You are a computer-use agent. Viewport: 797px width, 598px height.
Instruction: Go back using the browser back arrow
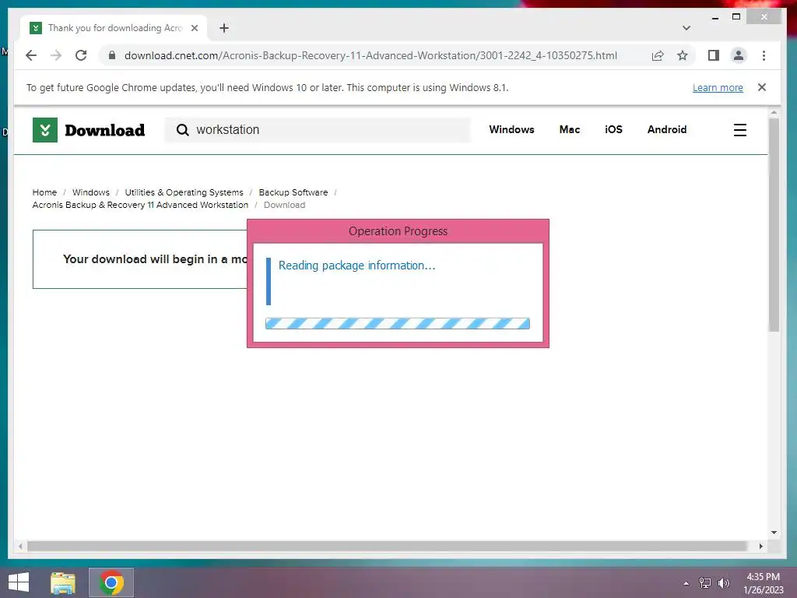31,55
